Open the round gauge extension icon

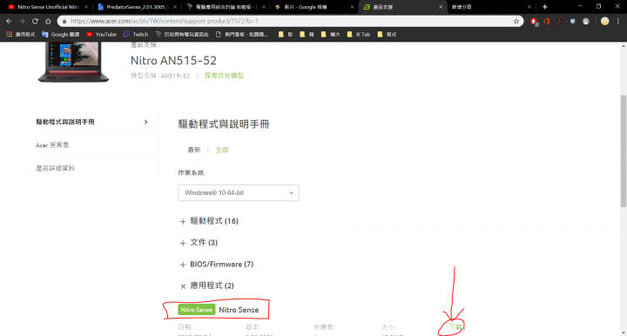tap(586, 22)
